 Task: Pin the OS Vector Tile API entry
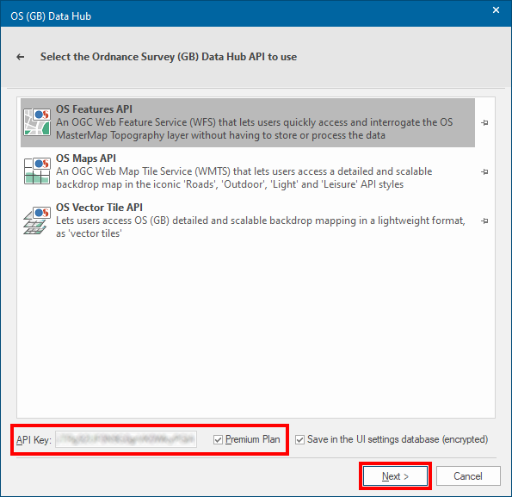(x=484, y=221)
